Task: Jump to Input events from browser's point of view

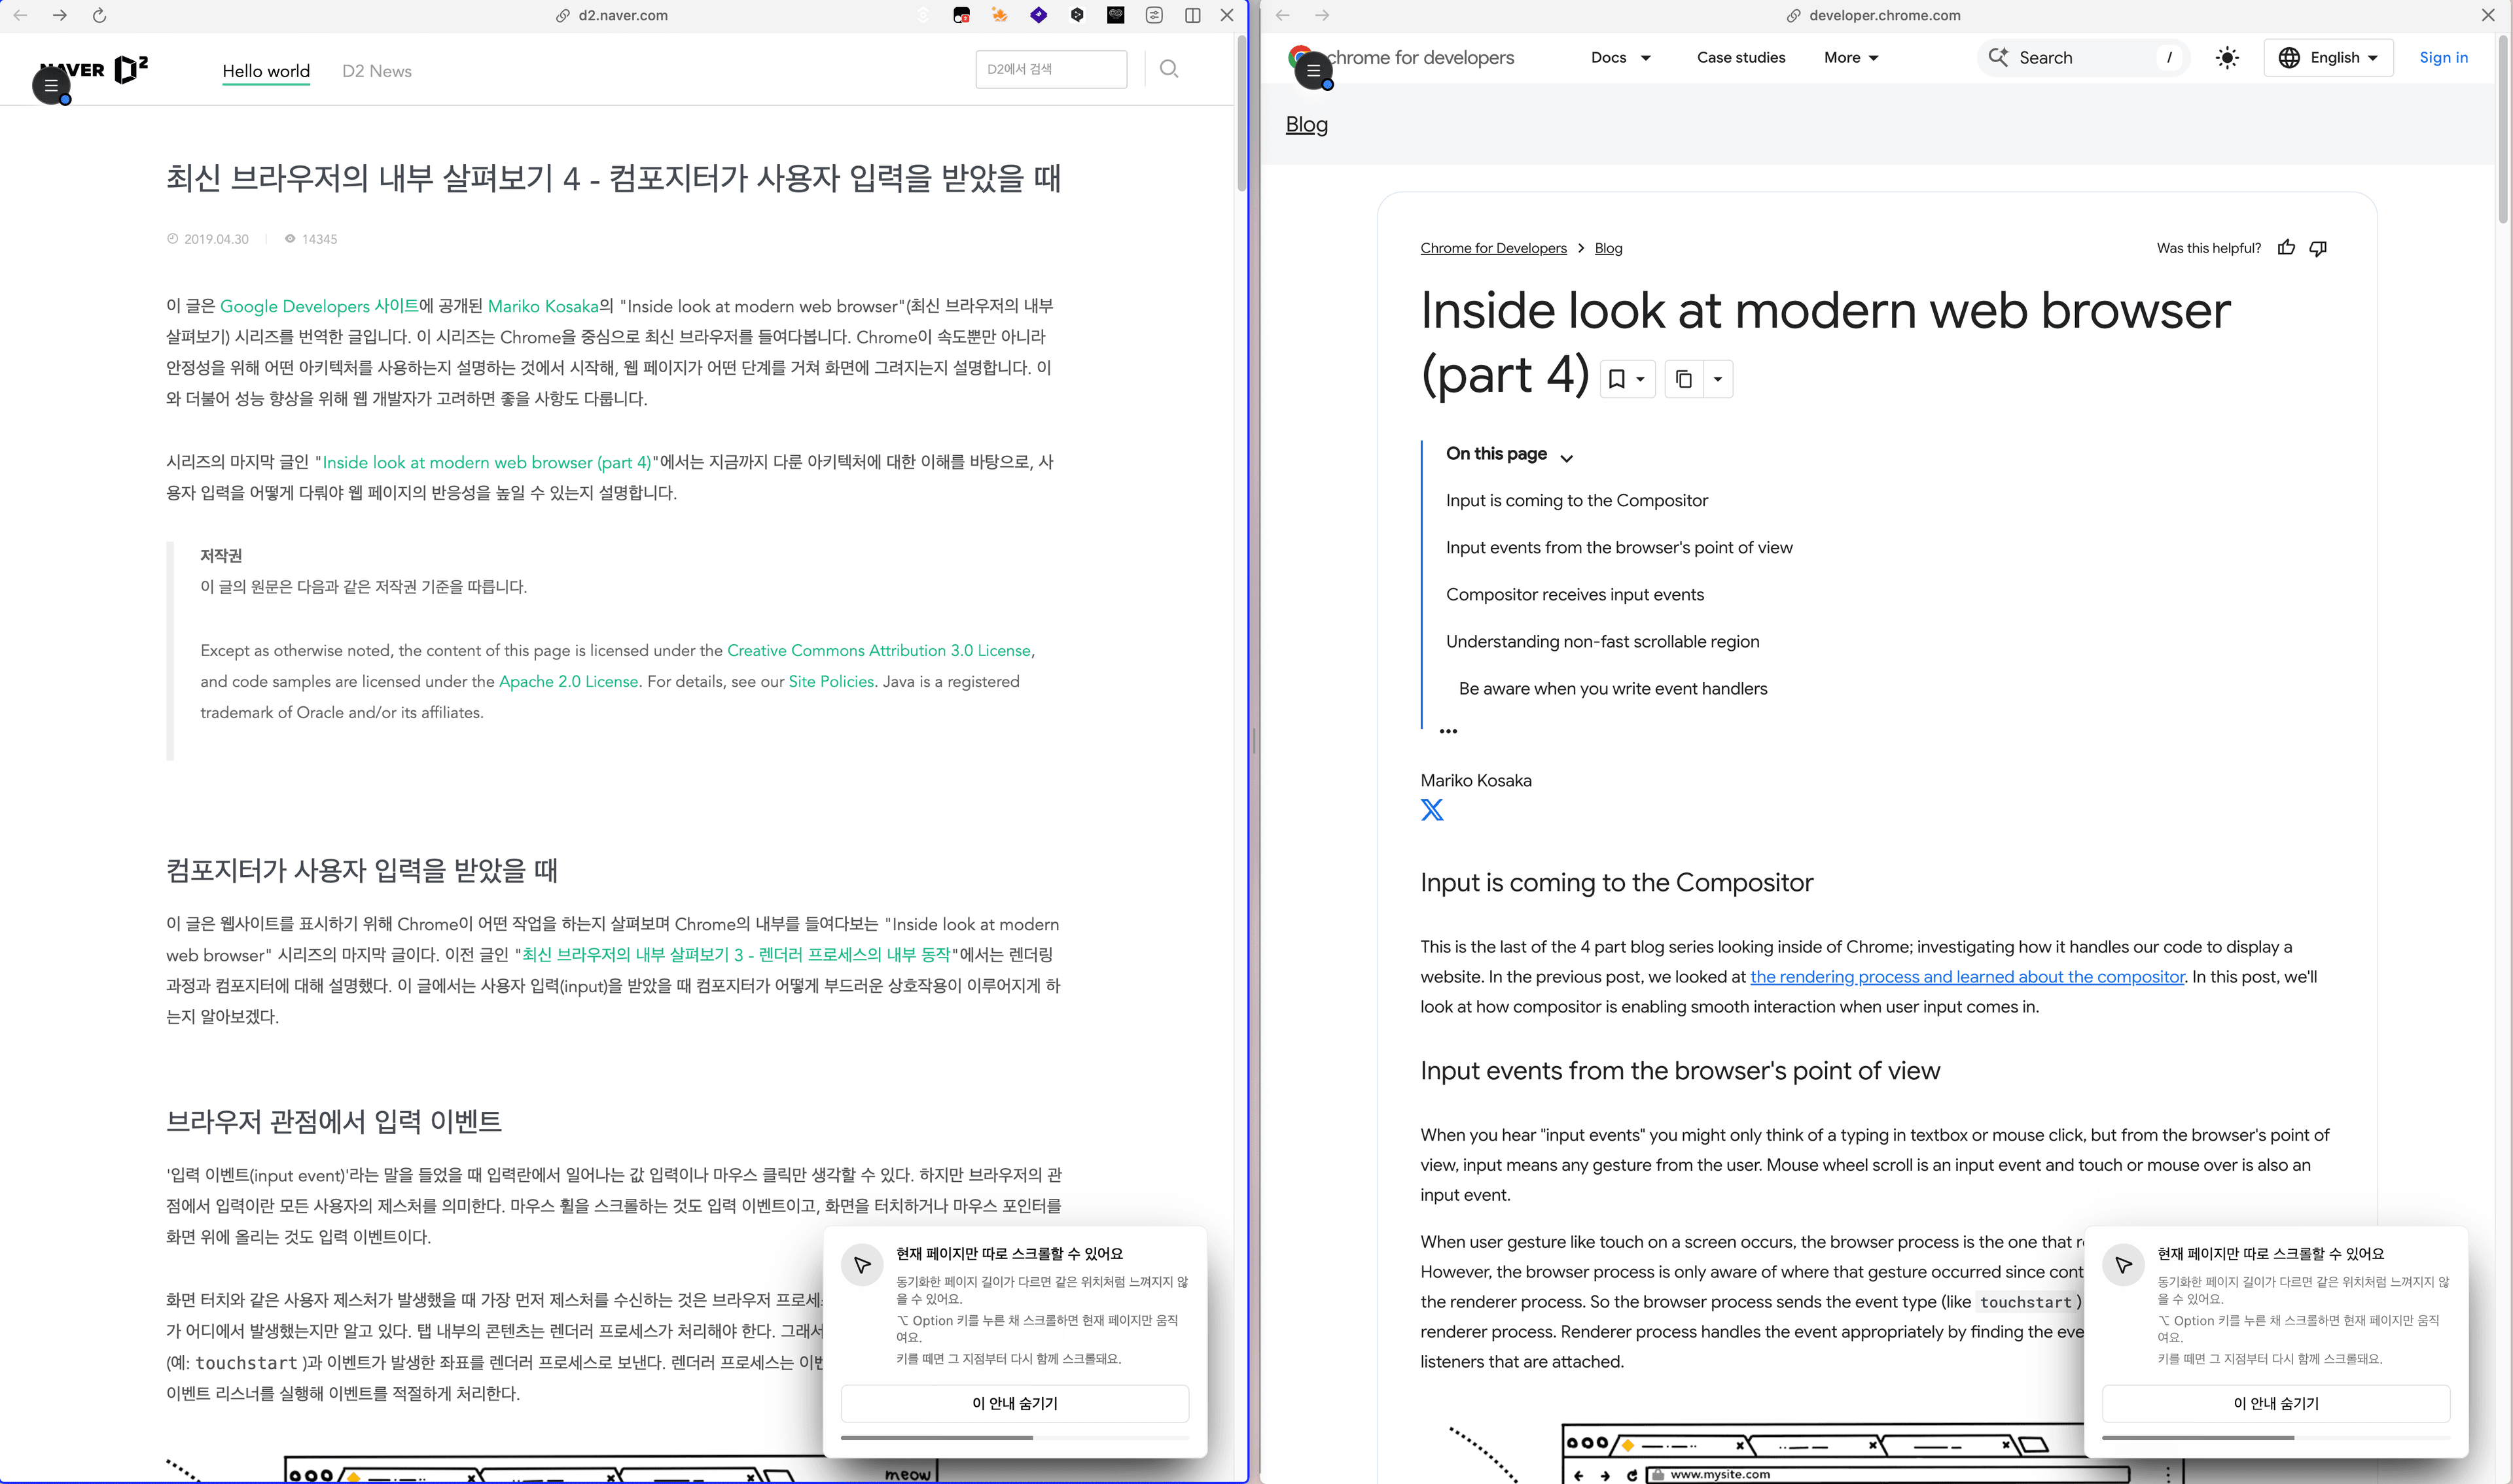Action: point(1618,548)
